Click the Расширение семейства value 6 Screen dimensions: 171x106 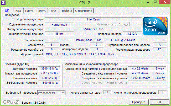[52, 50]
